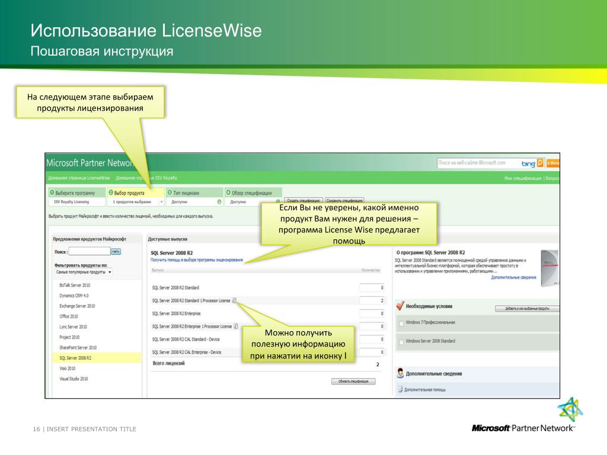Click SQL Server 2008 R2 CAL Enterprise - Device row

point(187,353)
